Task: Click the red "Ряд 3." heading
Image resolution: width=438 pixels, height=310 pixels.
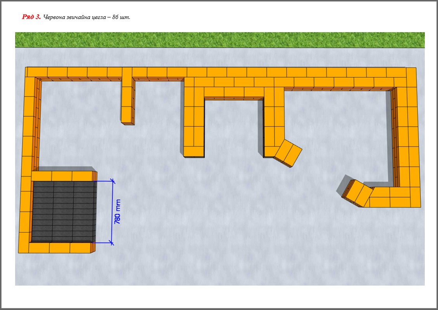Action: click(x=31, y=17)
